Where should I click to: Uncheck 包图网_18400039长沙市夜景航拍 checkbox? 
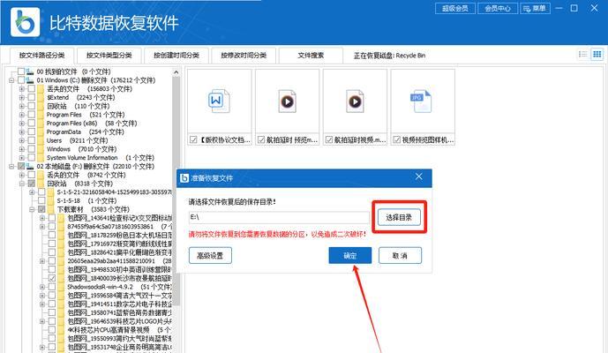point(52,278)
